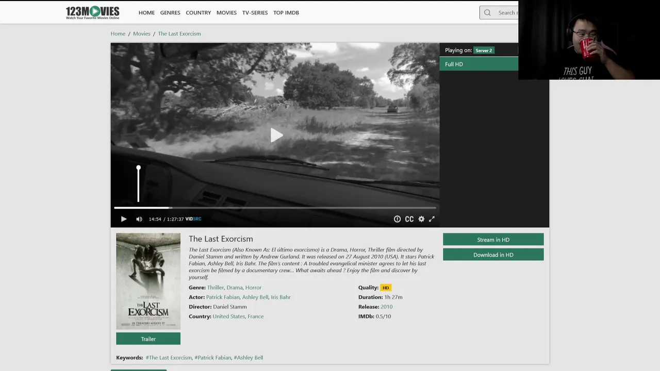Open the Thriller genre link

(216, 288)
